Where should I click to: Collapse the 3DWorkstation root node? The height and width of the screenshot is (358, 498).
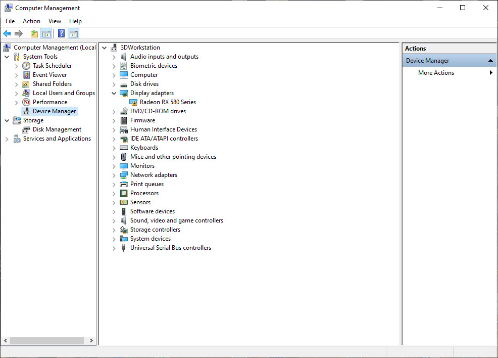click(x=104, y=48)
